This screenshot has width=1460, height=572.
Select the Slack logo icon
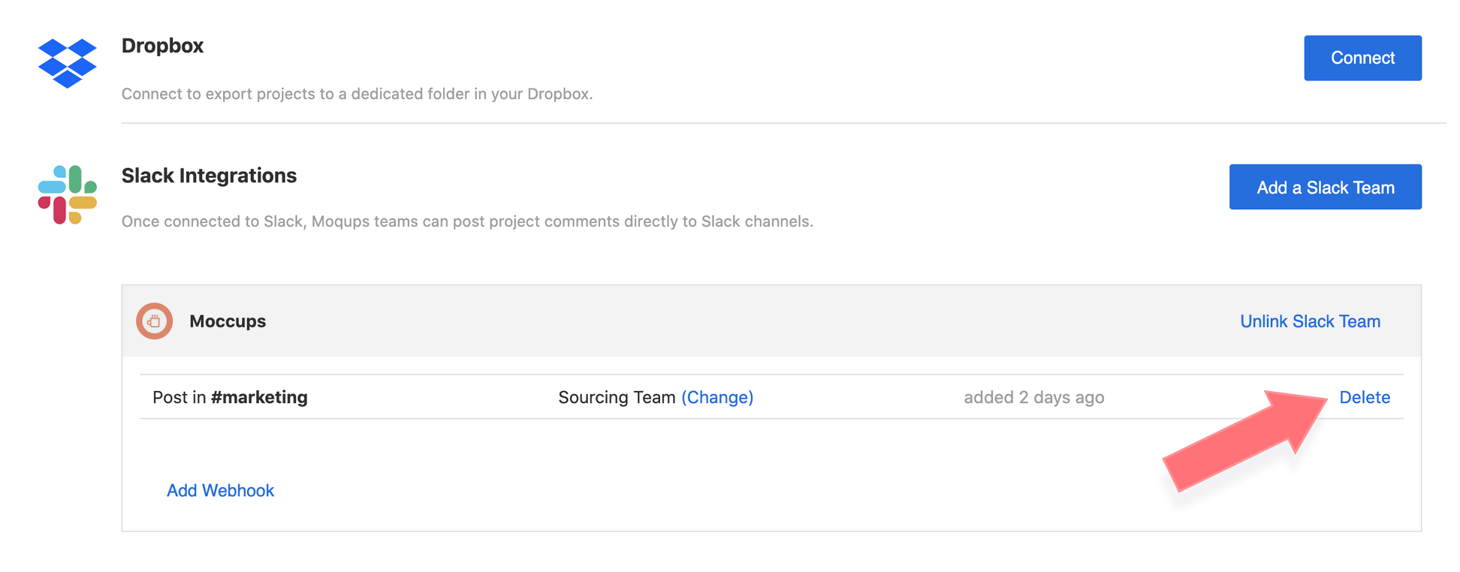(68, 195)
